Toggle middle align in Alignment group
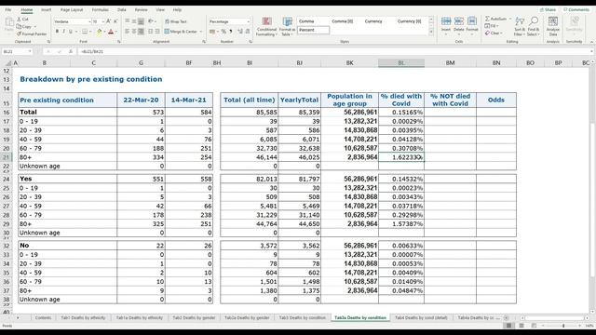596x335 pixels. click(x=134, y=21)
